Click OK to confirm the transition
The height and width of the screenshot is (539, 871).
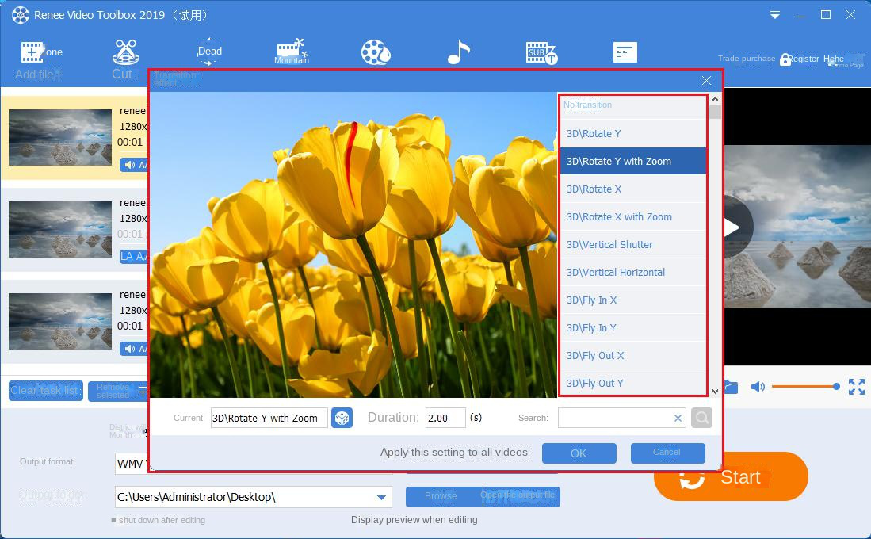point(579,453)
